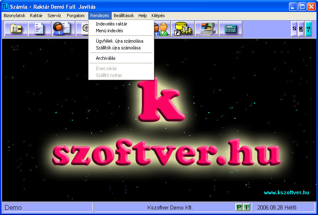Click the document page toolbar icon
The image size is (318, 215).
[x=39, y=29]
